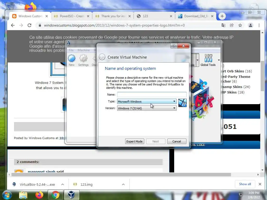Cancel the Create Virtual Machine wizard
The width and height of the screenshot is (267, 200).
point(177,141)
